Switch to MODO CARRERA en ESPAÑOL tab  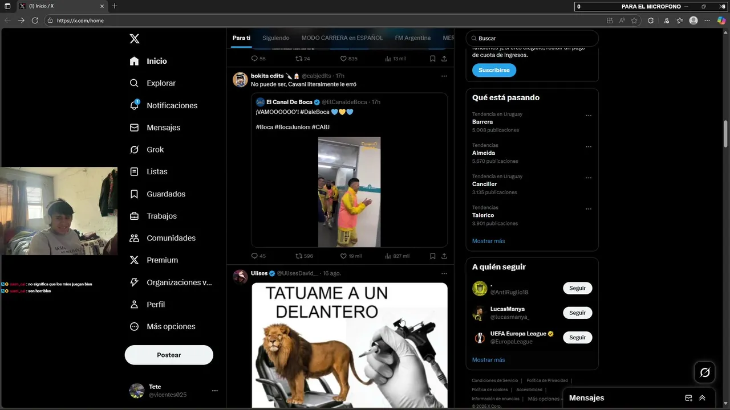342,38
